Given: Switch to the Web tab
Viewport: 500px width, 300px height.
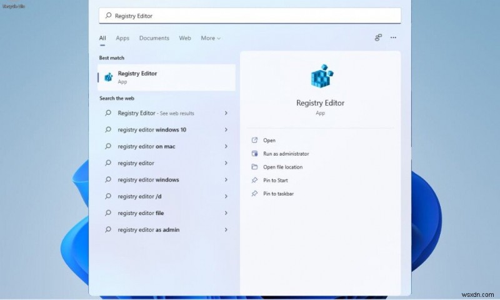Looking at the screenshot, I should pos(185,38).
